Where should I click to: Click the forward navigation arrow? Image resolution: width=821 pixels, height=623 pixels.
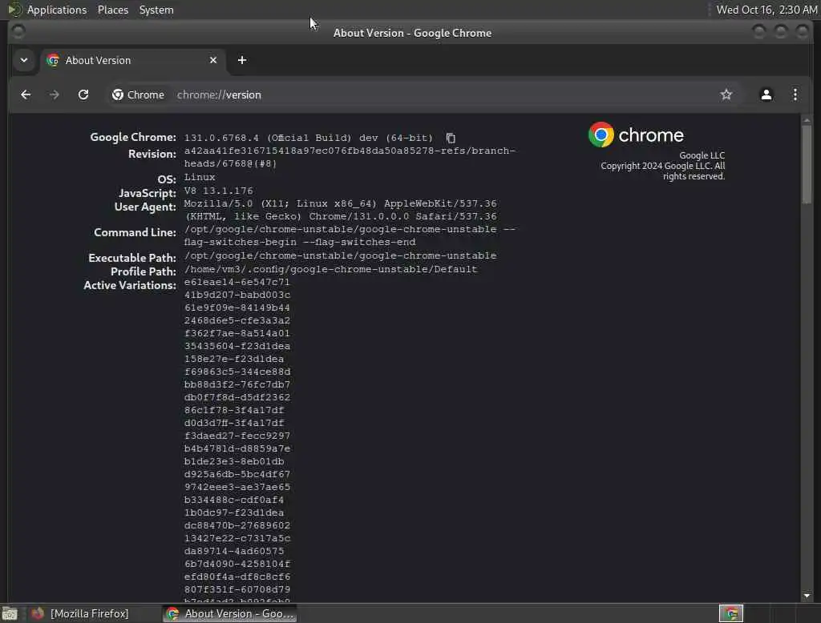pyautogui.click(x=54, y=94)
